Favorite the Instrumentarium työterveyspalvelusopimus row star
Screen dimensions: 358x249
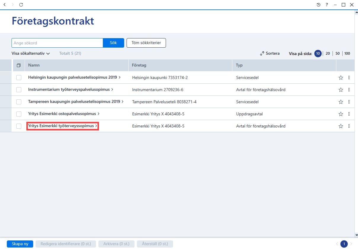341,90
